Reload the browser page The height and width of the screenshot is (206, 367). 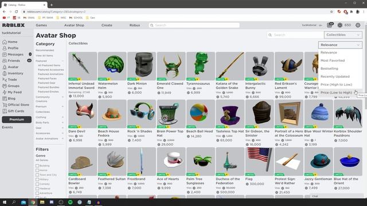point(17,11)
